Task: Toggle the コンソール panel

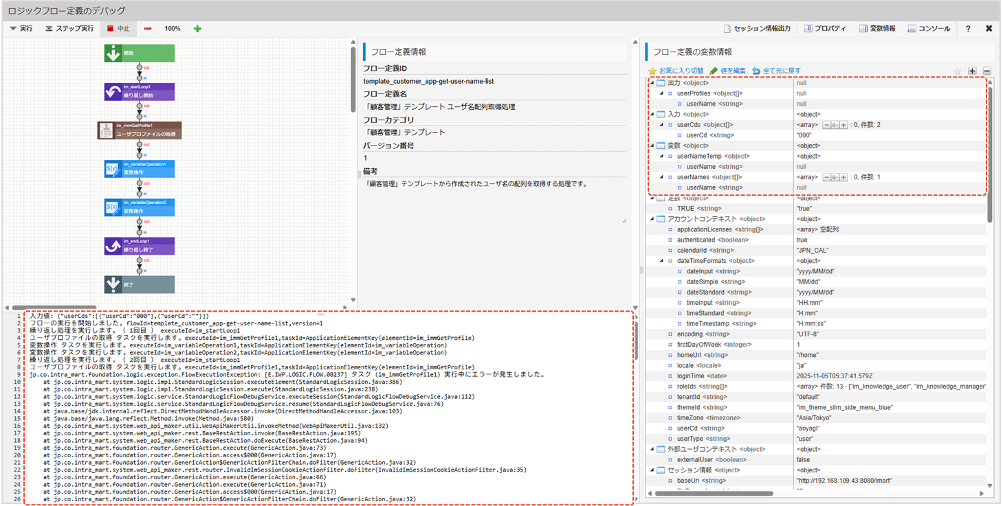Action: (x=929, y=29)
